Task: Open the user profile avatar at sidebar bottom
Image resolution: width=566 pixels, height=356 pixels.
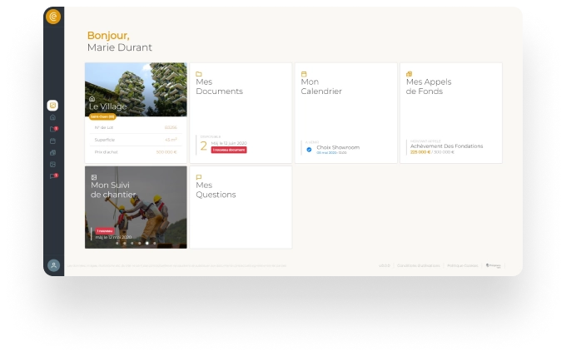Action: [53, 265]
